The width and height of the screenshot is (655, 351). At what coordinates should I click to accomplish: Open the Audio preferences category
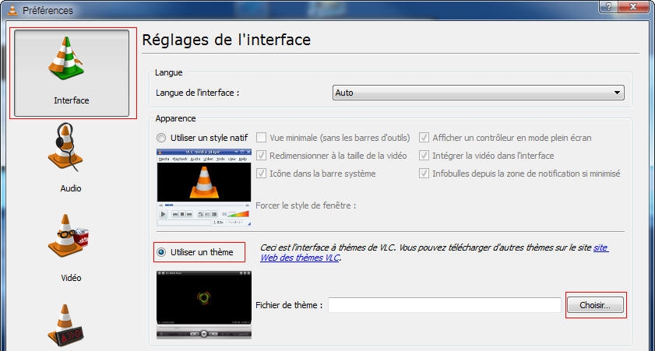point(70,158)
